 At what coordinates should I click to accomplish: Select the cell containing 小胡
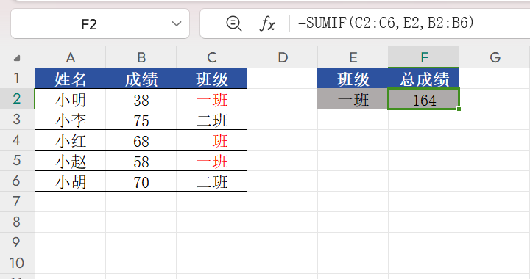[x=71, y=181]
